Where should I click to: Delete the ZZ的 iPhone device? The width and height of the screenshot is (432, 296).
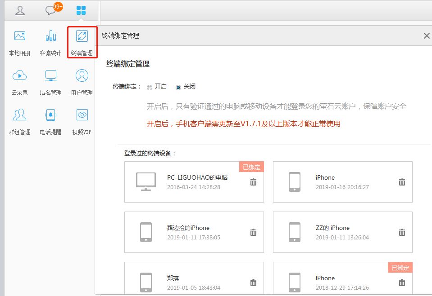[x=402, y=232]
